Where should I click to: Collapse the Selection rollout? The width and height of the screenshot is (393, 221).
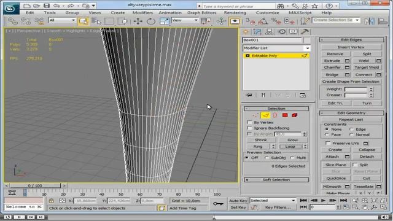(x=276, y=109)
